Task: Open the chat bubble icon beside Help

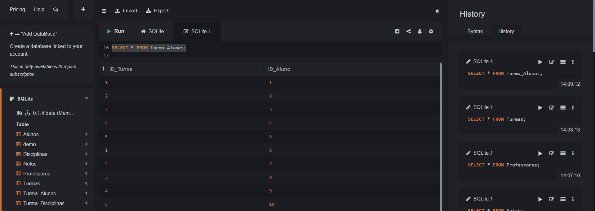Action: (x=56, y=10)
